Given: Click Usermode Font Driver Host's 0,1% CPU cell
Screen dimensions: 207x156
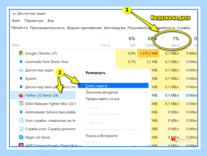Looking at the screenshot, I should click(x=127, y=62).
